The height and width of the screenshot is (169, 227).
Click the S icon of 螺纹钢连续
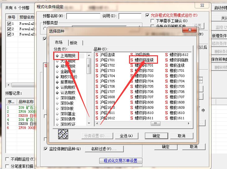click(x=132, y=60)
